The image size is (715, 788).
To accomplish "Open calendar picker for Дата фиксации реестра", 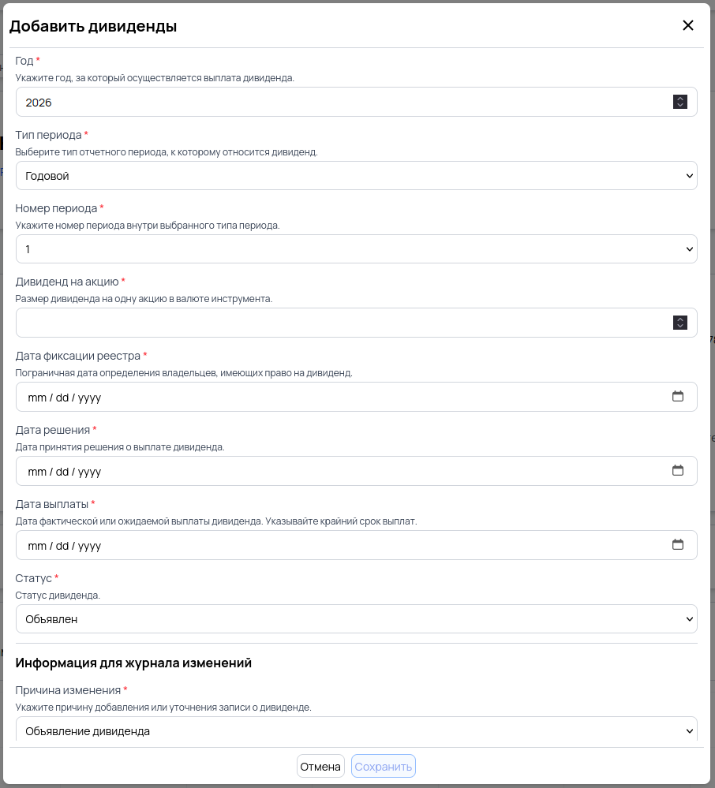I will pyautogui.click(x=677, y=397).
